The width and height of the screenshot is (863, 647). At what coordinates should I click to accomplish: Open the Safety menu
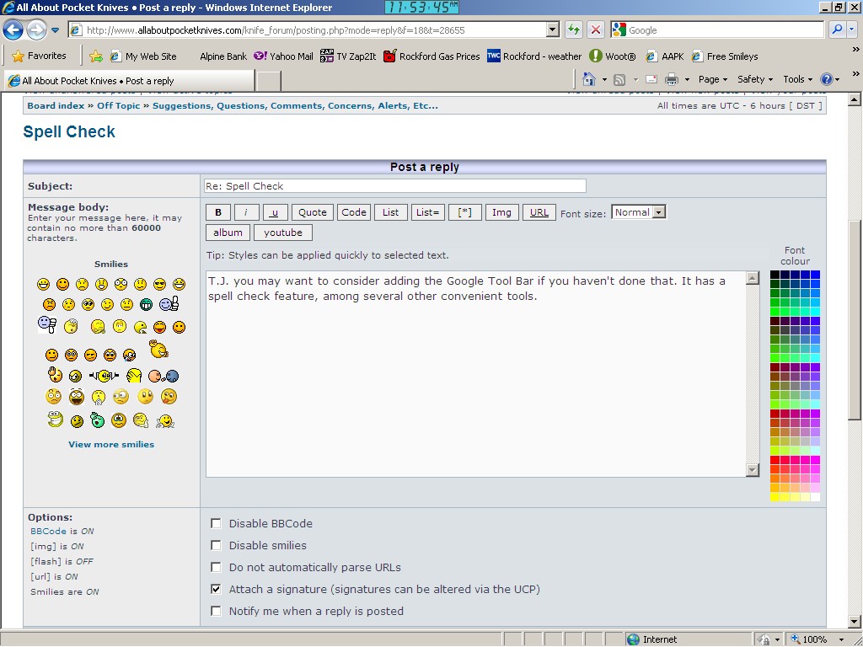754,80
